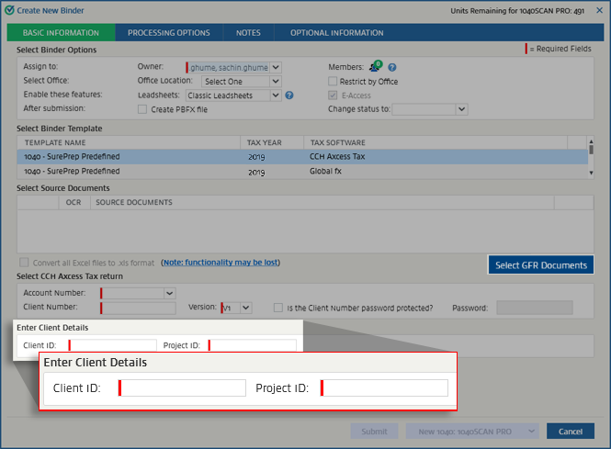Click the Tax Year column header
The height and width of the screenshot is (449, 611).
coord(272,142)
